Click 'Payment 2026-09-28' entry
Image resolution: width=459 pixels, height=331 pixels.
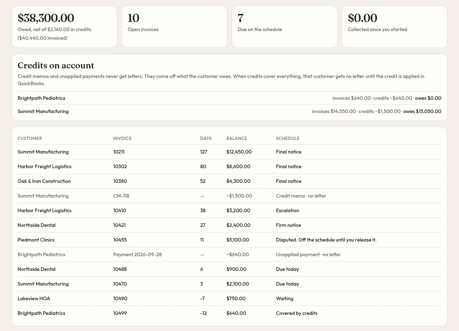pyautogui.click(x=137, y=254)
